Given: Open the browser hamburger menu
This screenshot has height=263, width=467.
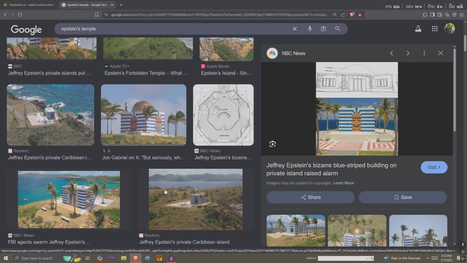Looking at the screenshot, I should 462,15.
